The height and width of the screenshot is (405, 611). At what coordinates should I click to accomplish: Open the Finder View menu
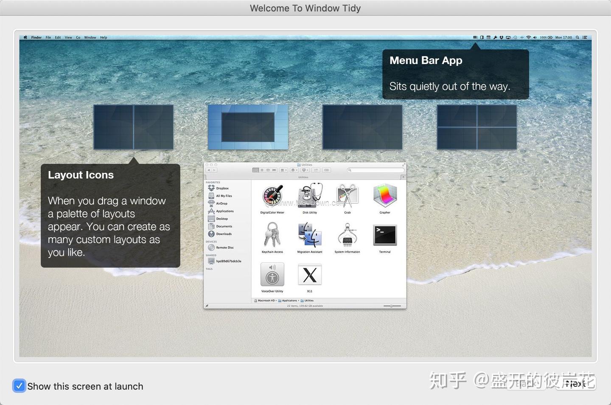pyautogui.click(x=68, y=37)
